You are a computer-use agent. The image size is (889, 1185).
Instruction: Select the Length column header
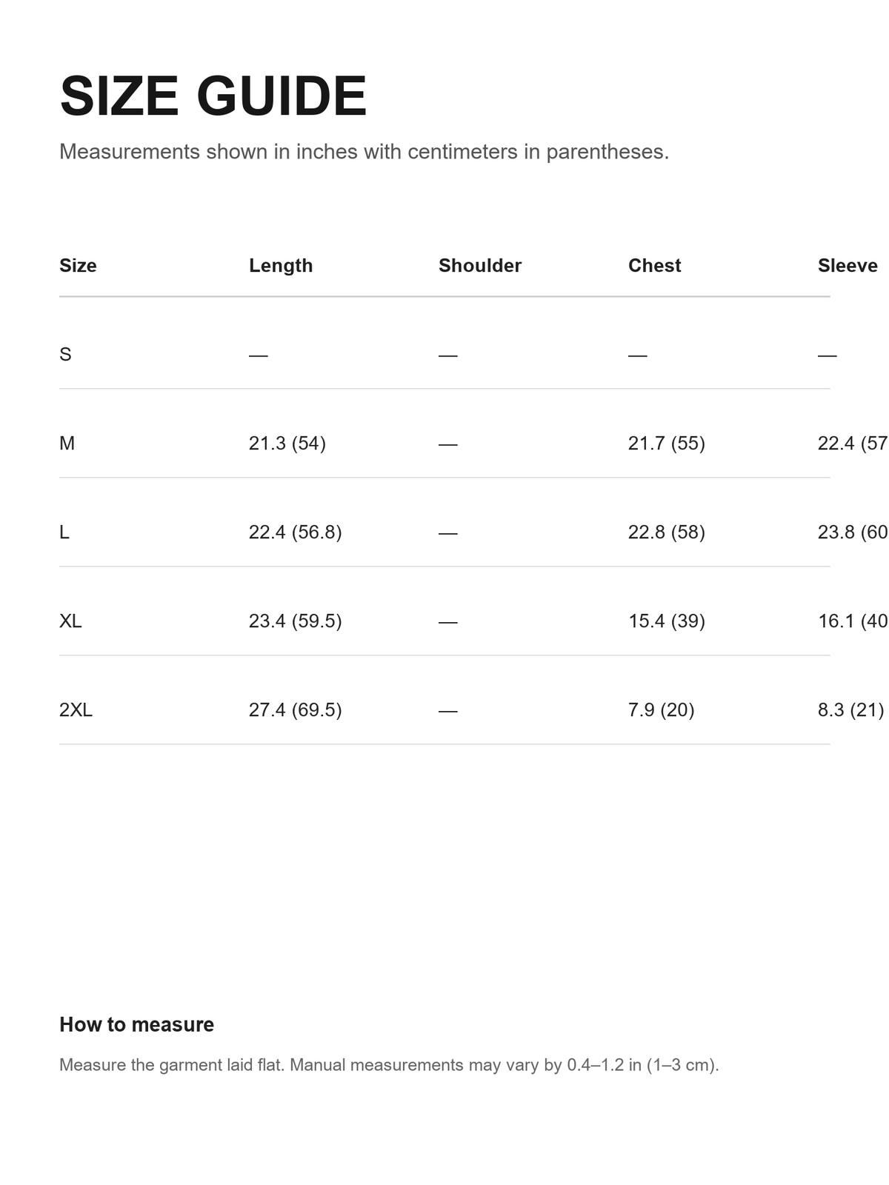tap(281, 265)
